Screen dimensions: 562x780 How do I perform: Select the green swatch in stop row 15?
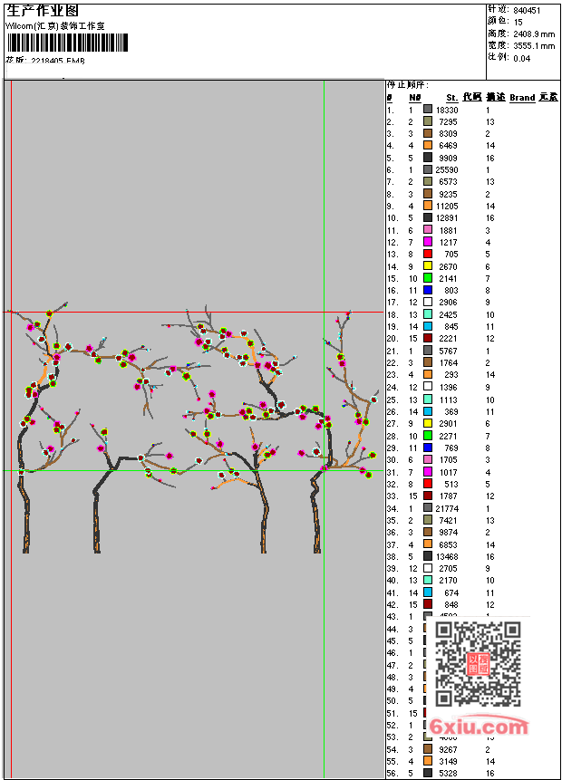(x=428, y=278)
